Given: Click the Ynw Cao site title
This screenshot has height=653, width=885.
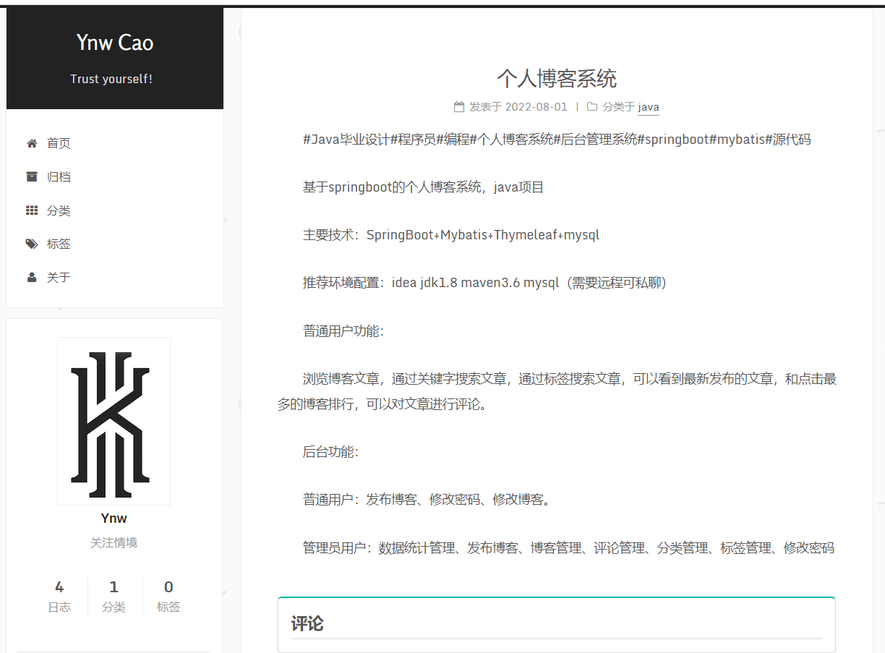Looking at the screenshot, I should [x=115, y=43].
